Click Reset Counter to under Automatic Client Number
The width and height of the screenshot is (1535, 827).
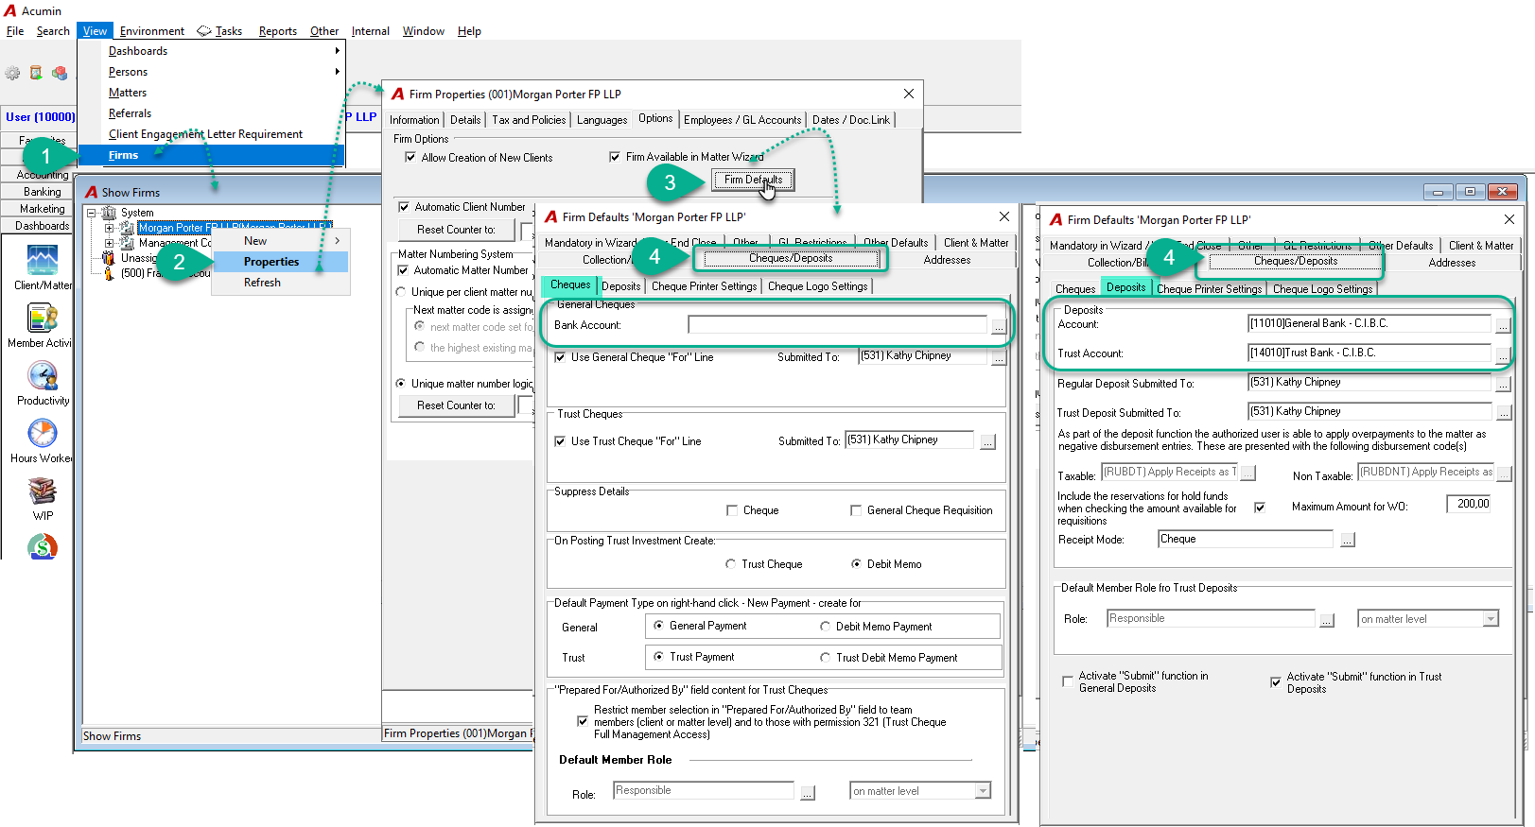(457, 230)
